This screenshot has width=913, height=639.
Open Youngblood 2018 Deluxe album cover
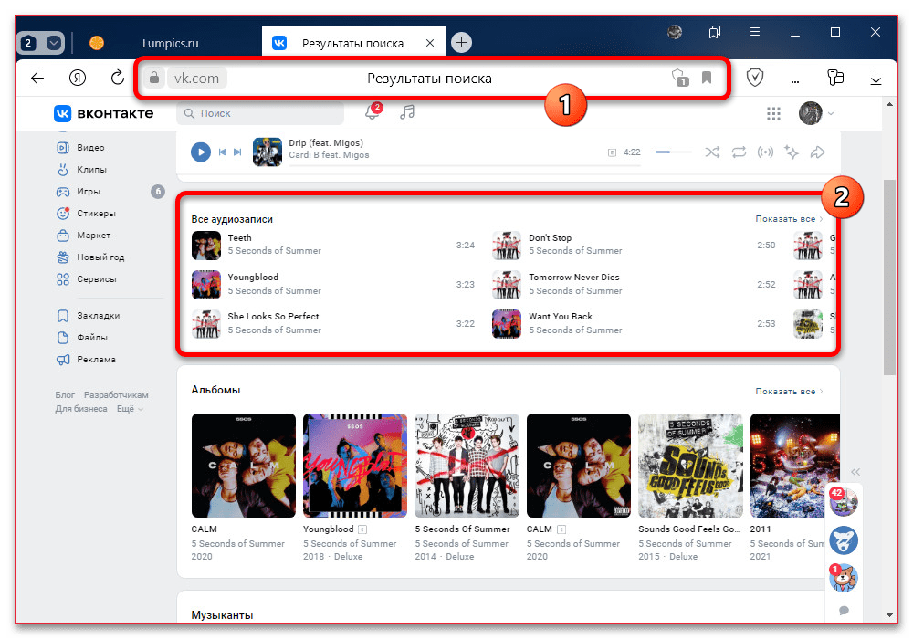coord(355,466)
